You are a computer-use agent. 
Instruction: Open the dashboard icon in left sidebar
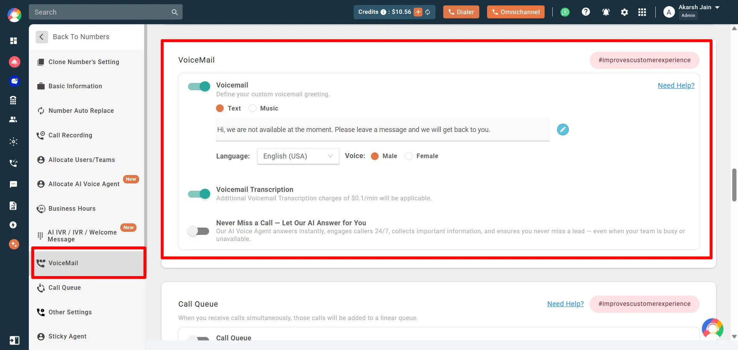click(x=13, y=41)
